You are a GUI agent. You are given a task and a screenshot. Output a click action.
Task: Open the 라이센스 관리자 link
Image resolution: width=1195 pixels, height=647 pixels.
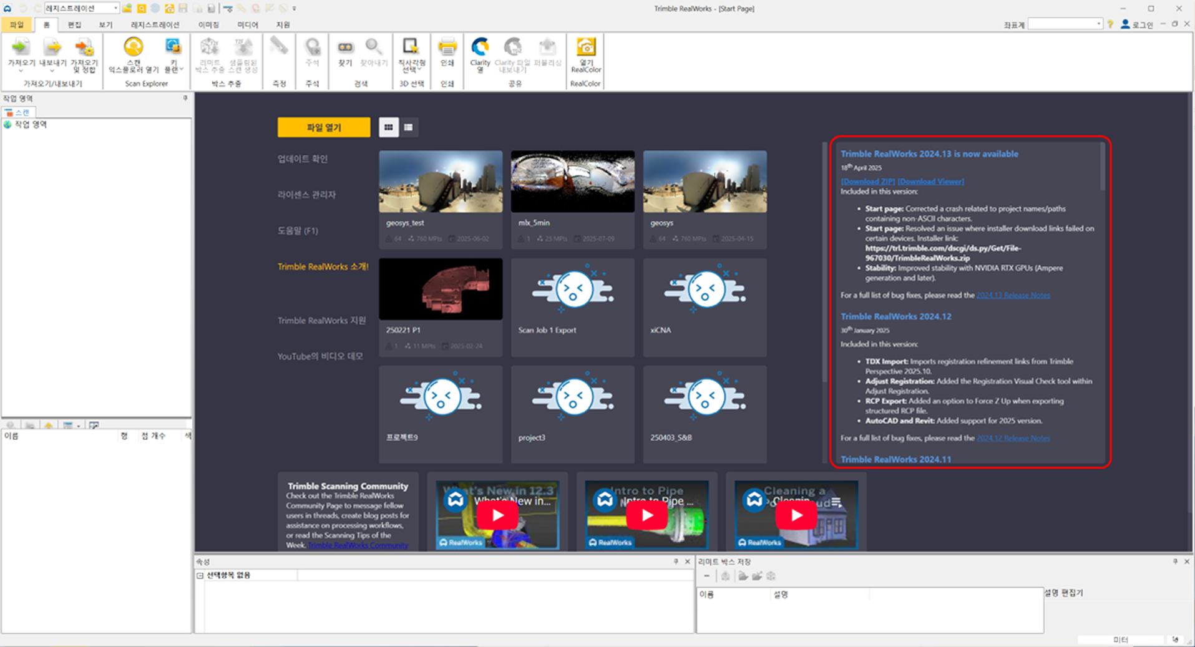point(306,195)
